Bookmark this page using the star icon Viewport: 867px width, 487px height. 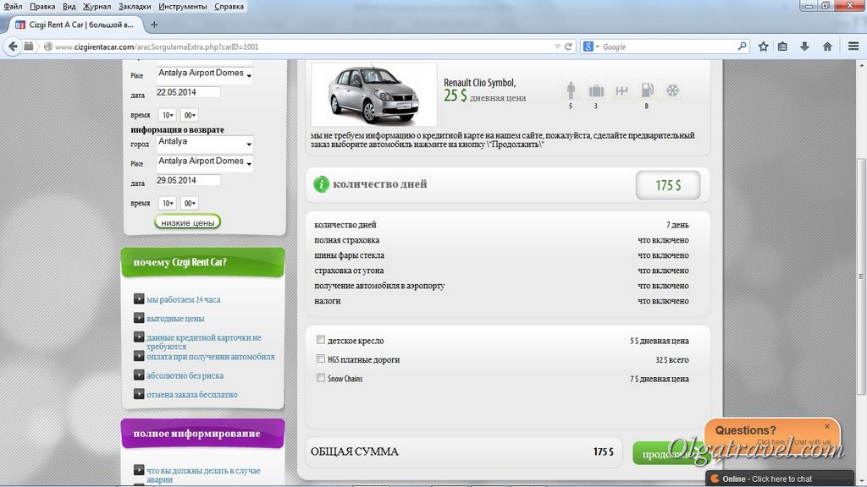[763, 47]
